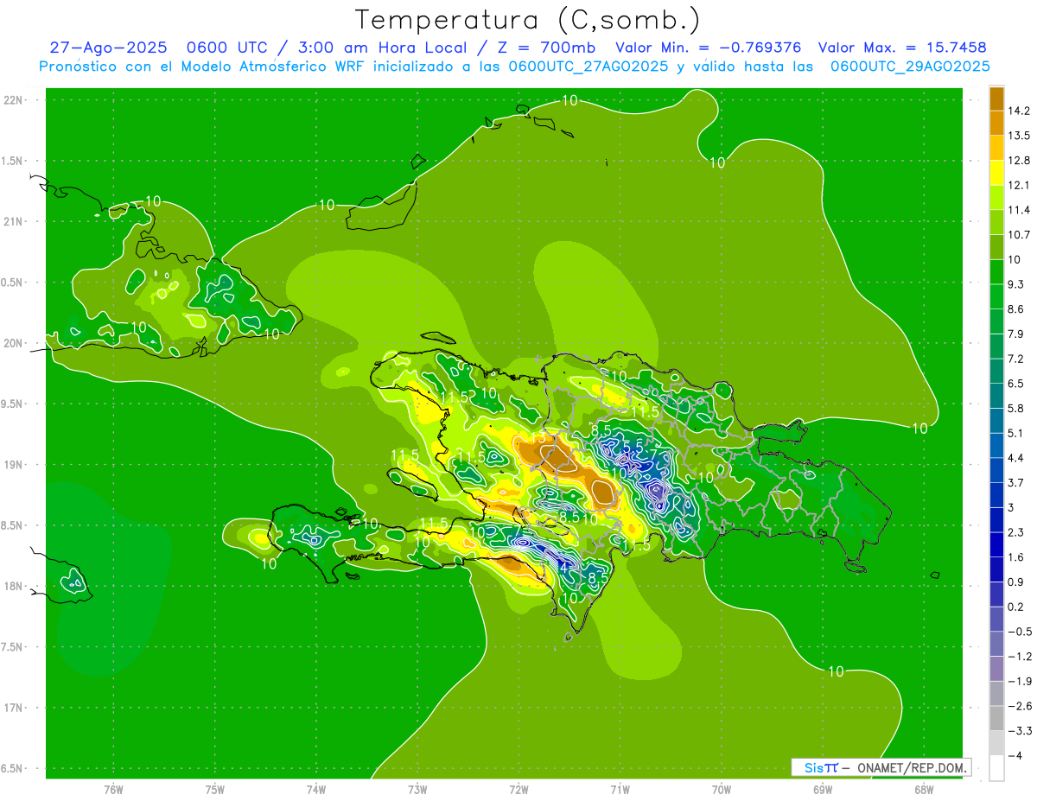Click the '72W' longitude axis label
This screenshot has height=801, width=1037.
(x=518, y=790)
